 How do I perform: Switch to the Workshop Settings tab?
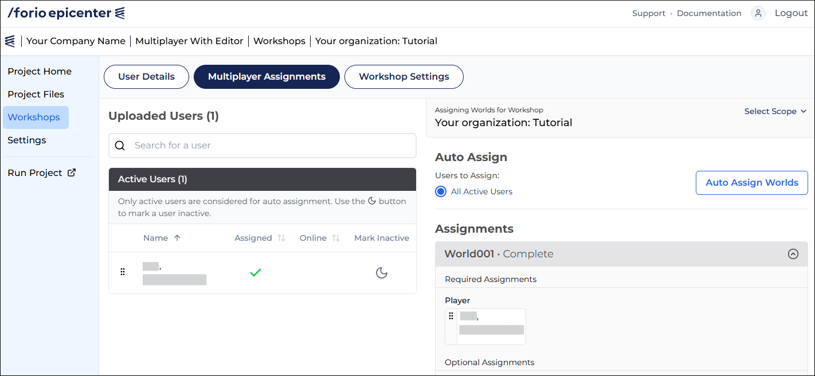[403, 76]
